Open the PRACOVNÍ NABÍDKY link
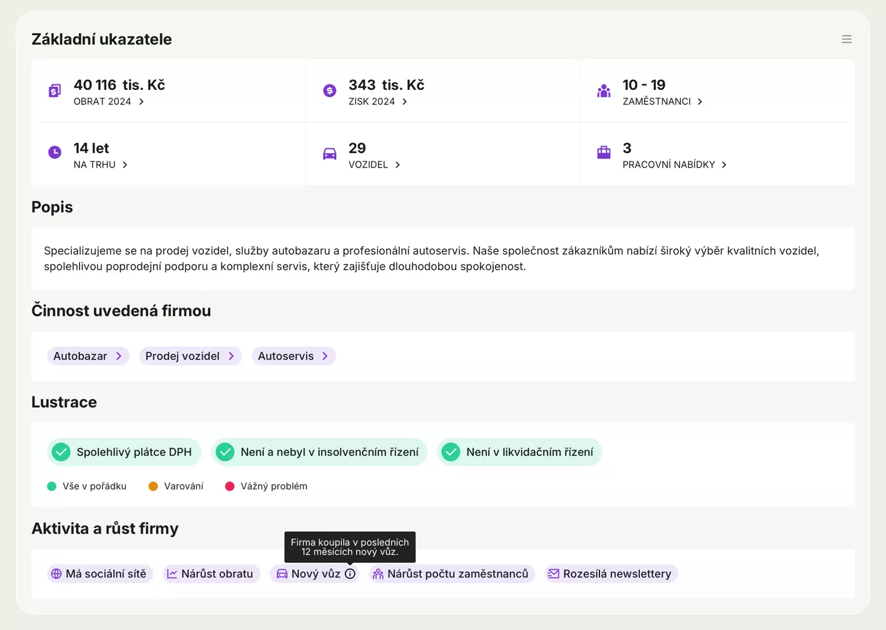Image resolution: width=886 pixels, height=630 pixels. (675, 164)
